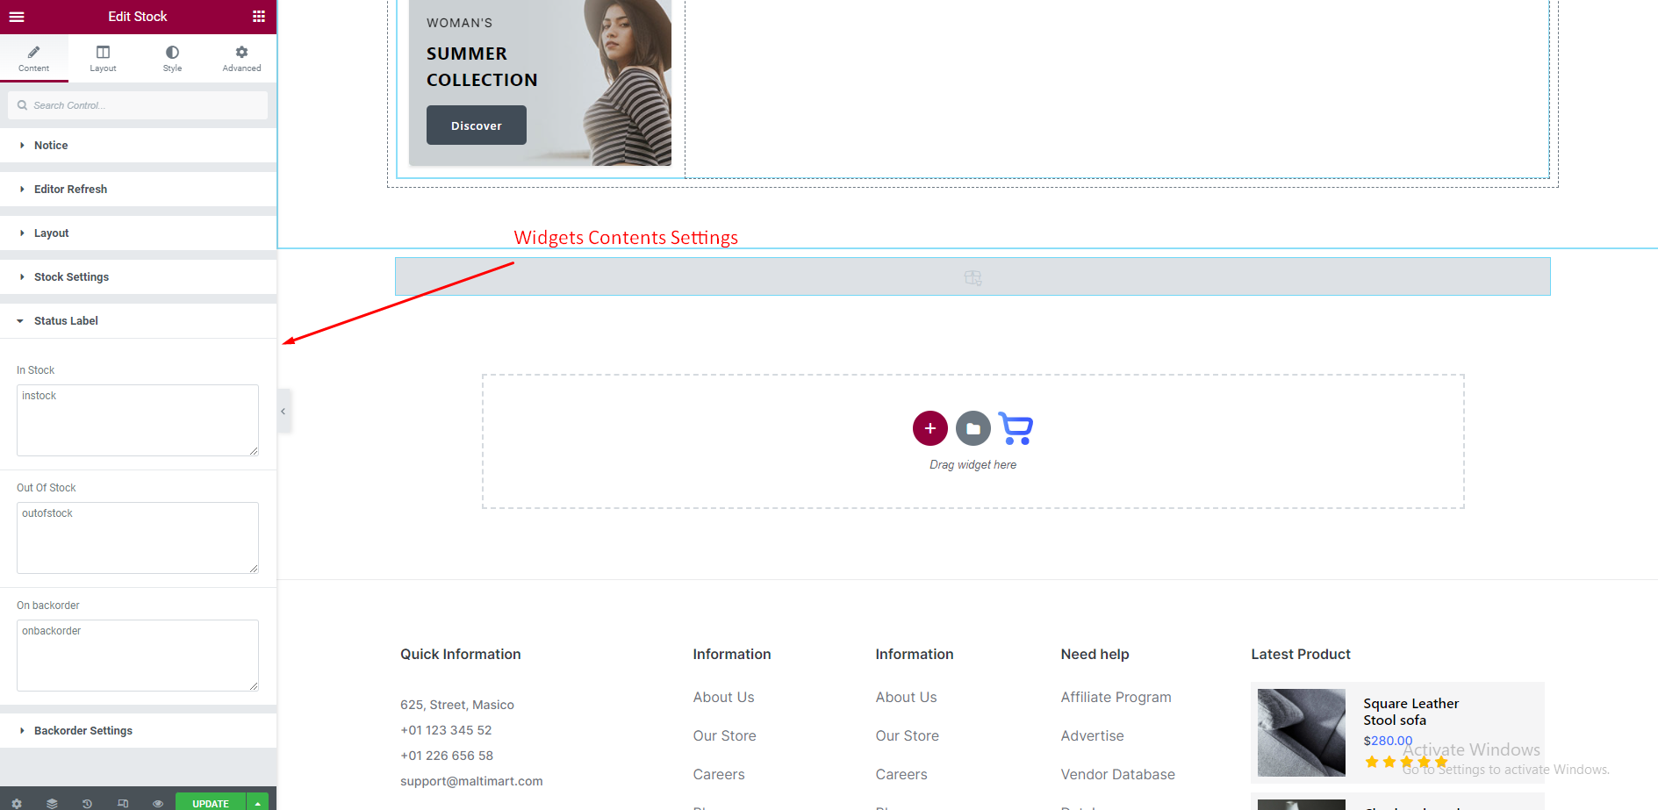Open the Navigator layers icon
This screenshot has width=1658, height=810.
(x=52, y=803)
